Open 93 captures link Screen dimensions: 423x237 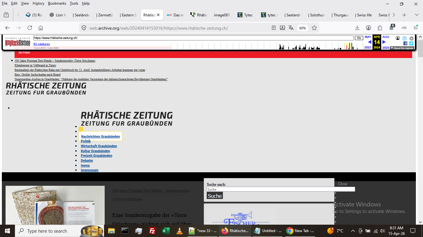pos(41,44)
